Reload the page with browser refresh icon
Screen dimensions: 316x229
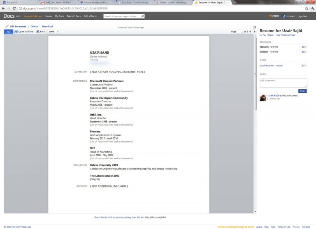[14, 9]
